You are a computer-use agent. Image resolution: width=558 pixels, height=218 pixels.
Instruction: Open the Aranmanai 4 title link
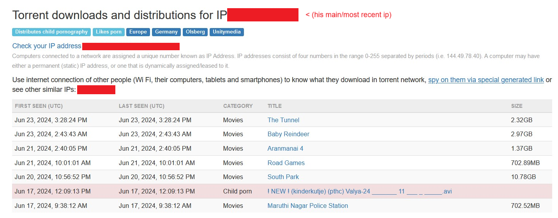coord(285,148)
